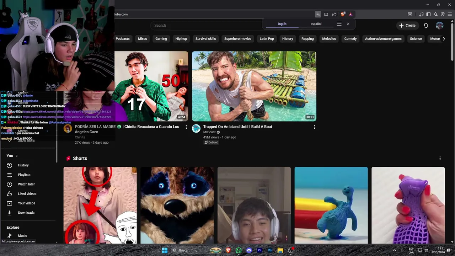The height and width of the screenshot is (256, 455).
Task: Select the Mixes filter chip
Action: [x=143, y=39]
